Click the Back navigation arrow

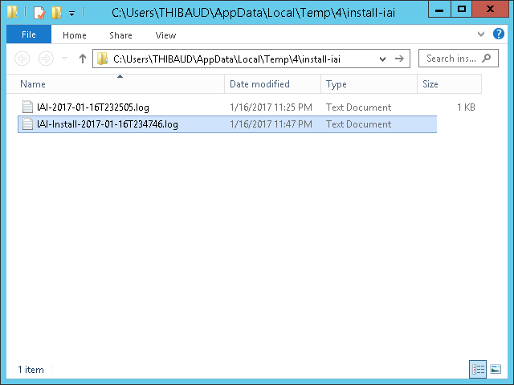click(22, 59)
